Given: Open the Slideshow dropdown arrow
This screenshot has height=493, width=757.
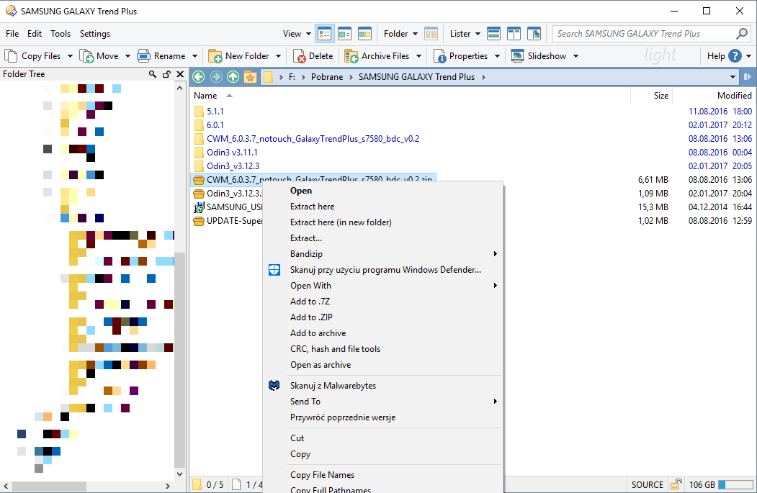Looking at the screenshot, I should [575, 56].
